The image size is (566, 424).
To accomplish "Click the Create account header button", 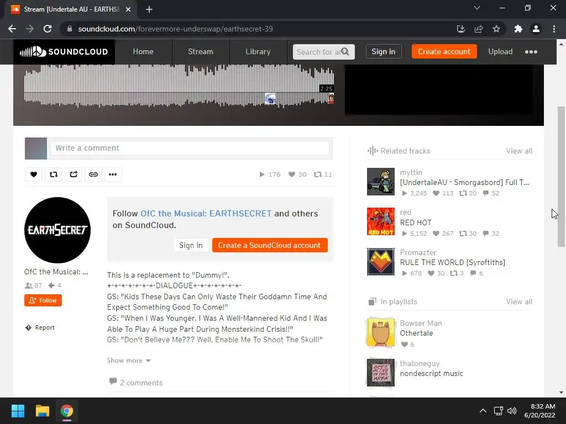I will (444, 51).
